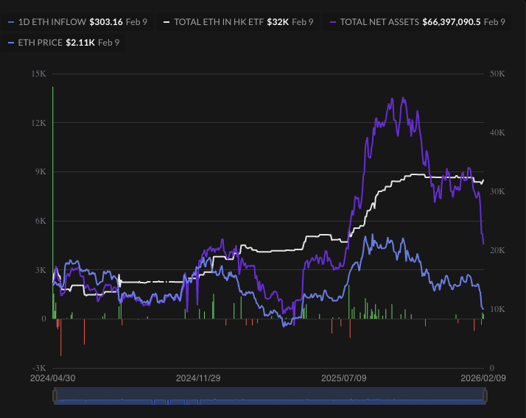
Task: Click the right handle of the date range slider
Action: click(x=485, y=396)
